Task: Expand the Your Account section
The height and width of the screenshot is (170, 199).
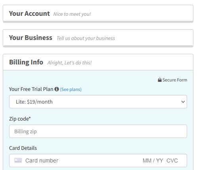Action: point(98,13)
